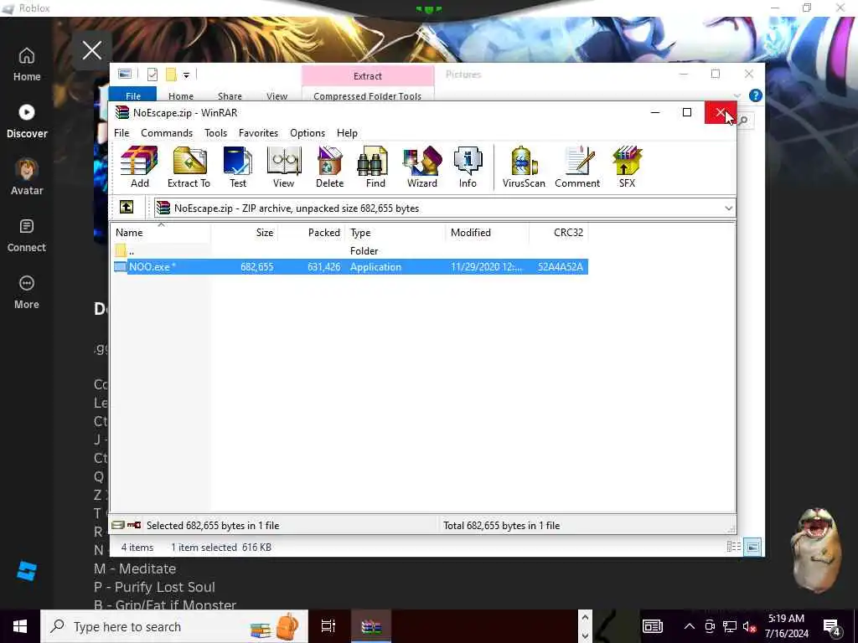Click the Delete toolbar icon
This screenshot has height=643, width=858.
tap(329, 167)
